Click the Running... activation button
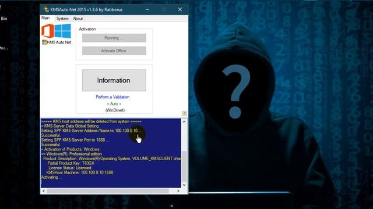Screen dimensions: 373x209 pos(114,38)
